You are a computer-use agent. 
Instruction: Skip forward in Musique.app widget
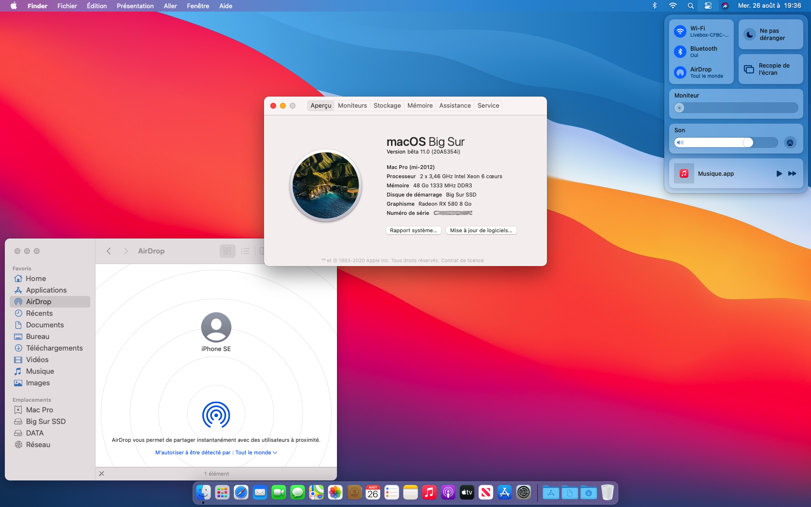[792, 174]
